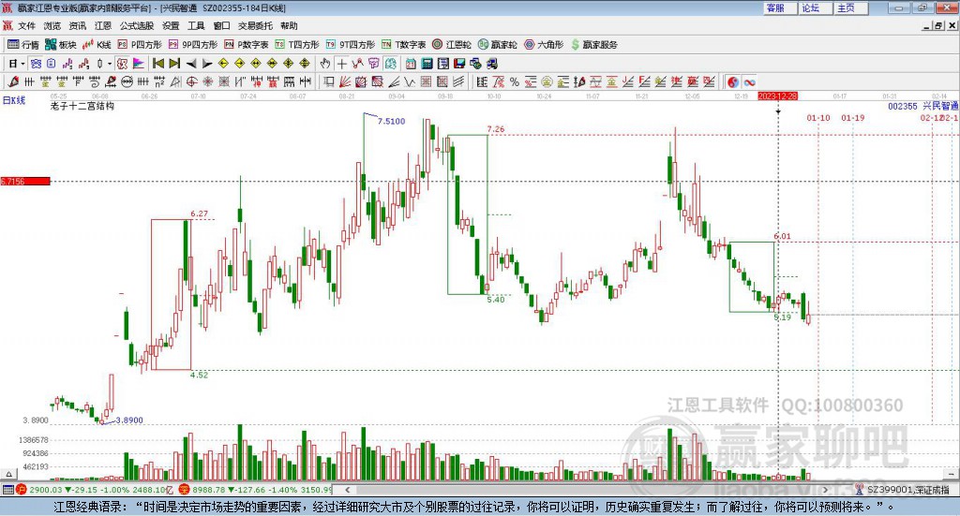Open the 江恩轮 Gann wheel

coord(452,45)
